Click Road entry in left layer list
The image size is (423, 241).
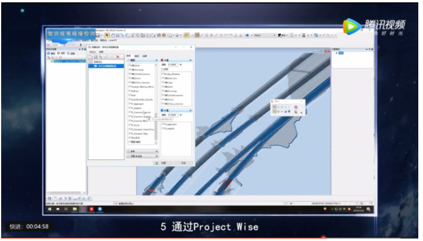click(134, 95)
